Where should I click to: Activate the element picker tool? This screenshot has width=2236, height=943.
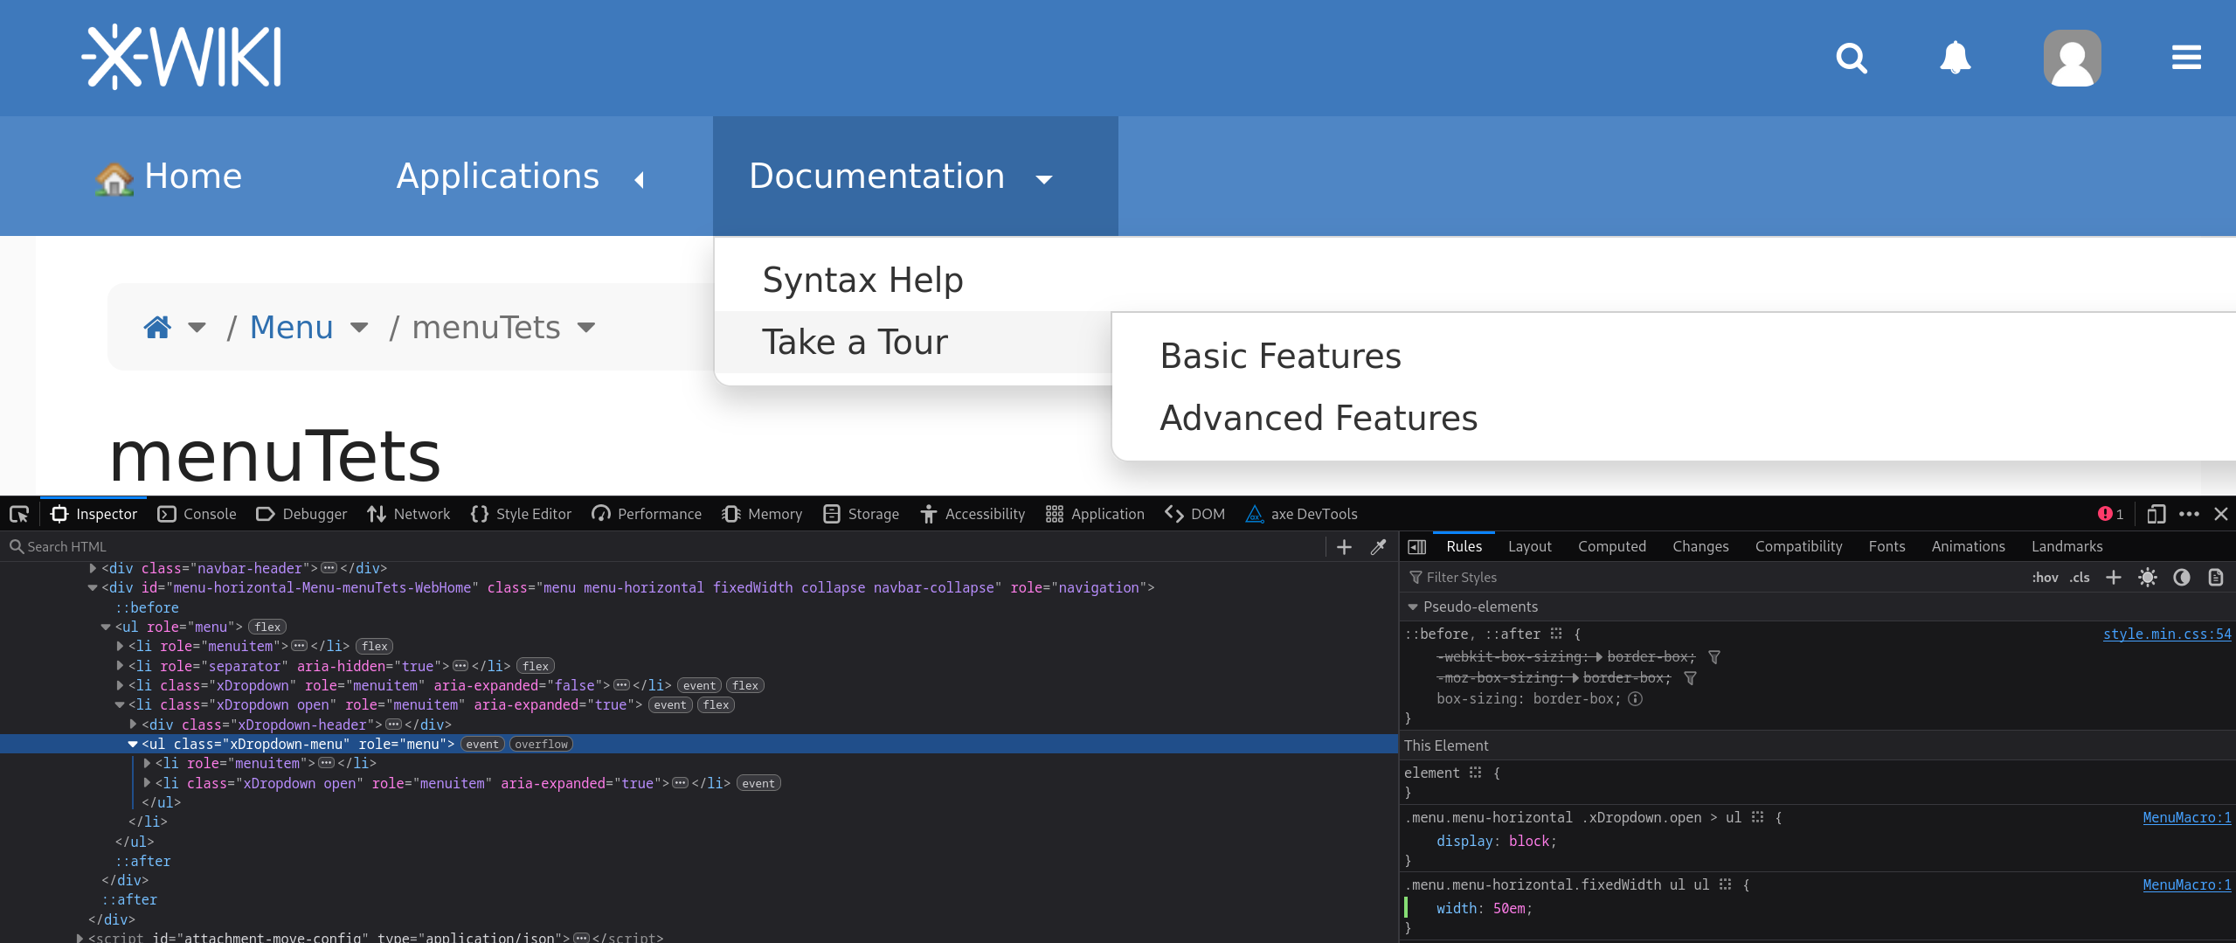point(19,514)
